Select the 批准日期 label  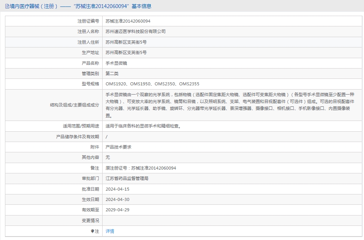click(90, 189)
